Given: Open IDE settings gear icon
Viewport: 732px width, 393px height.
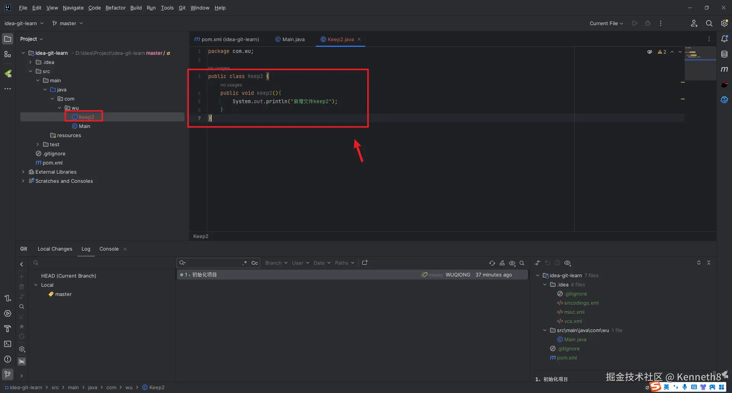Looking at the screenshot, I should 724,23.
